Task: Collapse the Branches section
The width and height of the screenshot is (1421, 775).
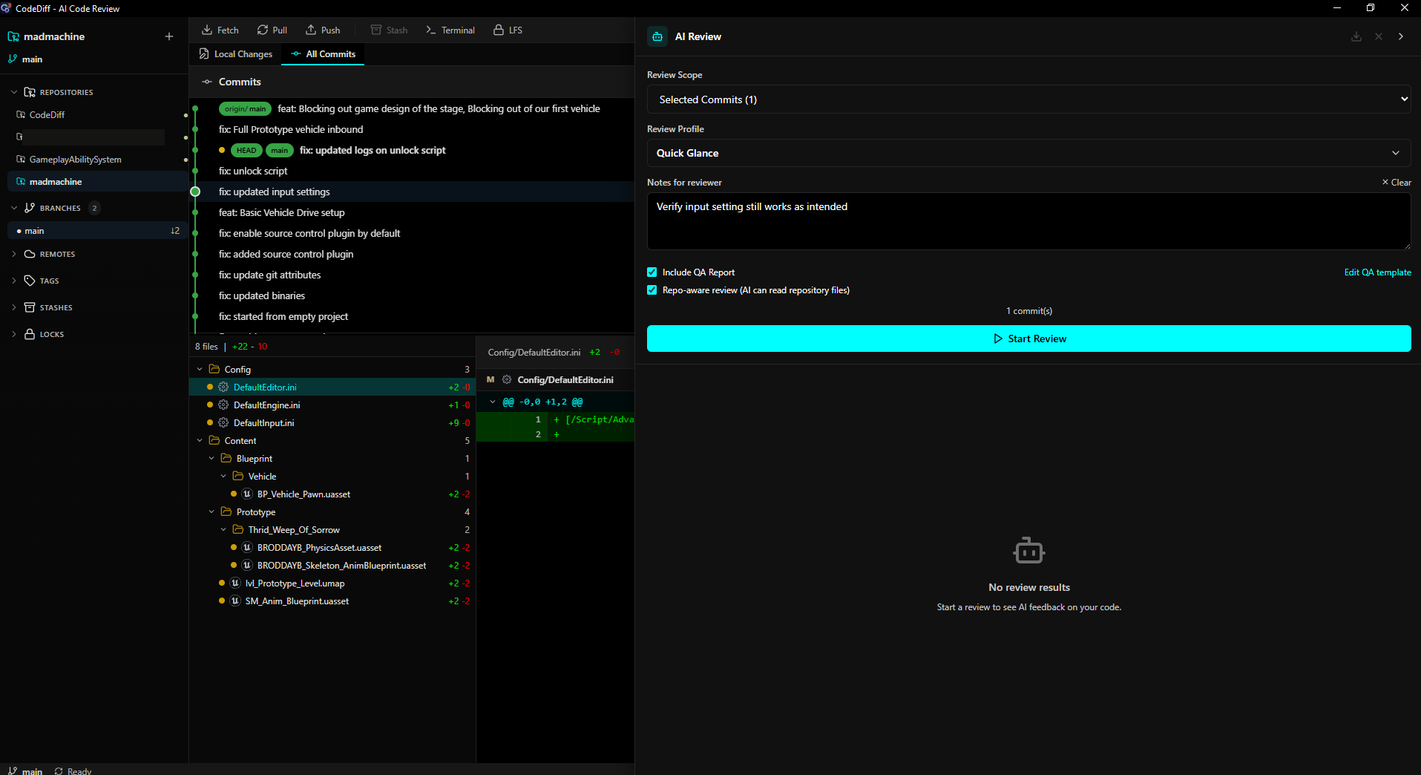Action: [x=14, y=208]
